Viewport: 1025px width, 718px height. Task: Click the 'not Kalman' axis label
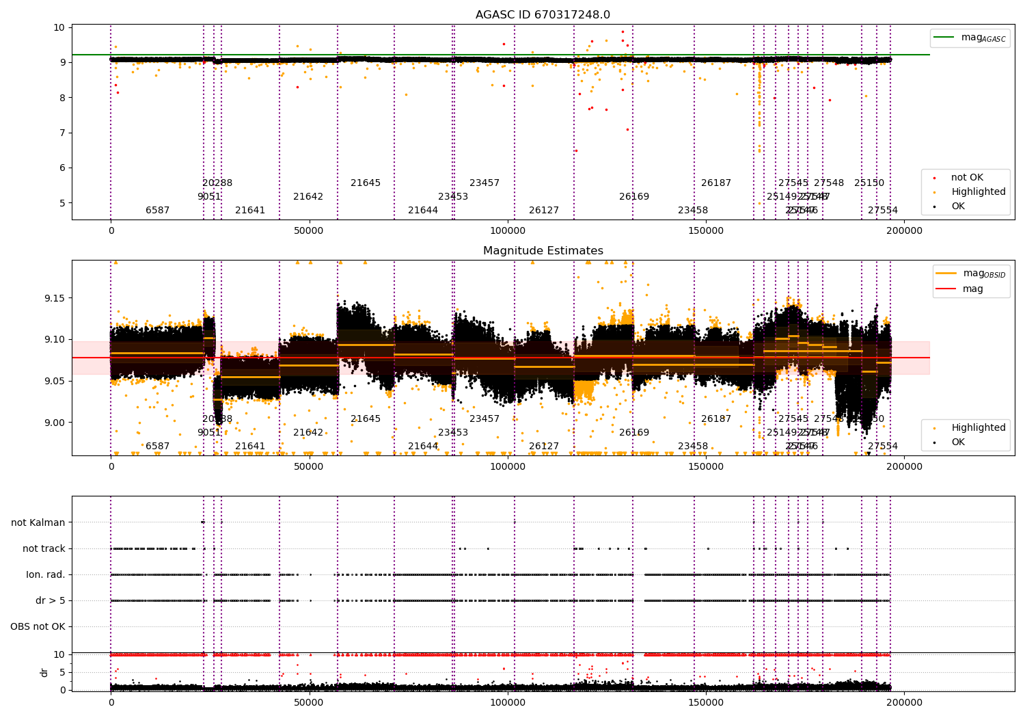point(38,522)
